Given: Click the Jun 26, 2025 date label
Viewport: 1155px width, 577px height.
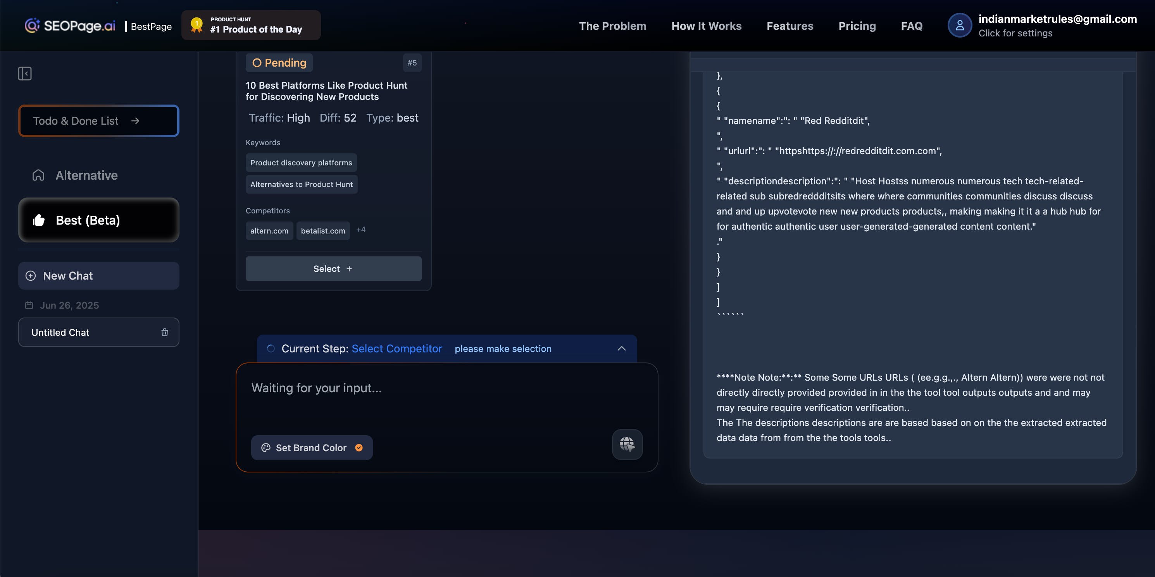Looking at the screenshot, I should click(69, 305).
